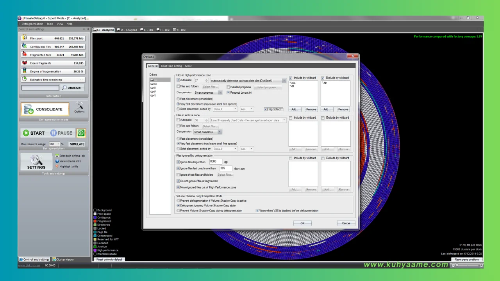Select drive F: in Drives list
The width and height of the screenshot is (500, 281).
[x=154, y=91]
